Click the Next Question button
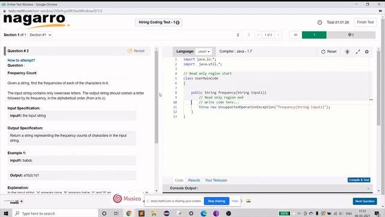The width and height of the screenshot is (385, 217). [x=365, y=201]
